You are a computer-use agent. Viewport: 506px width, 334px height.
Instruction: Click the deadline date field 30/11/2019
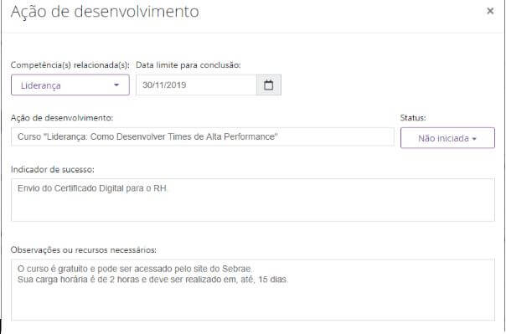tap(196, 85)
